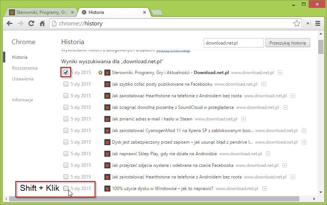Click favicon of Sterowniki, Programy, Gry i Aktualności entry
The width and height of the screenshot is (327, 205).
tap(107, 73)
